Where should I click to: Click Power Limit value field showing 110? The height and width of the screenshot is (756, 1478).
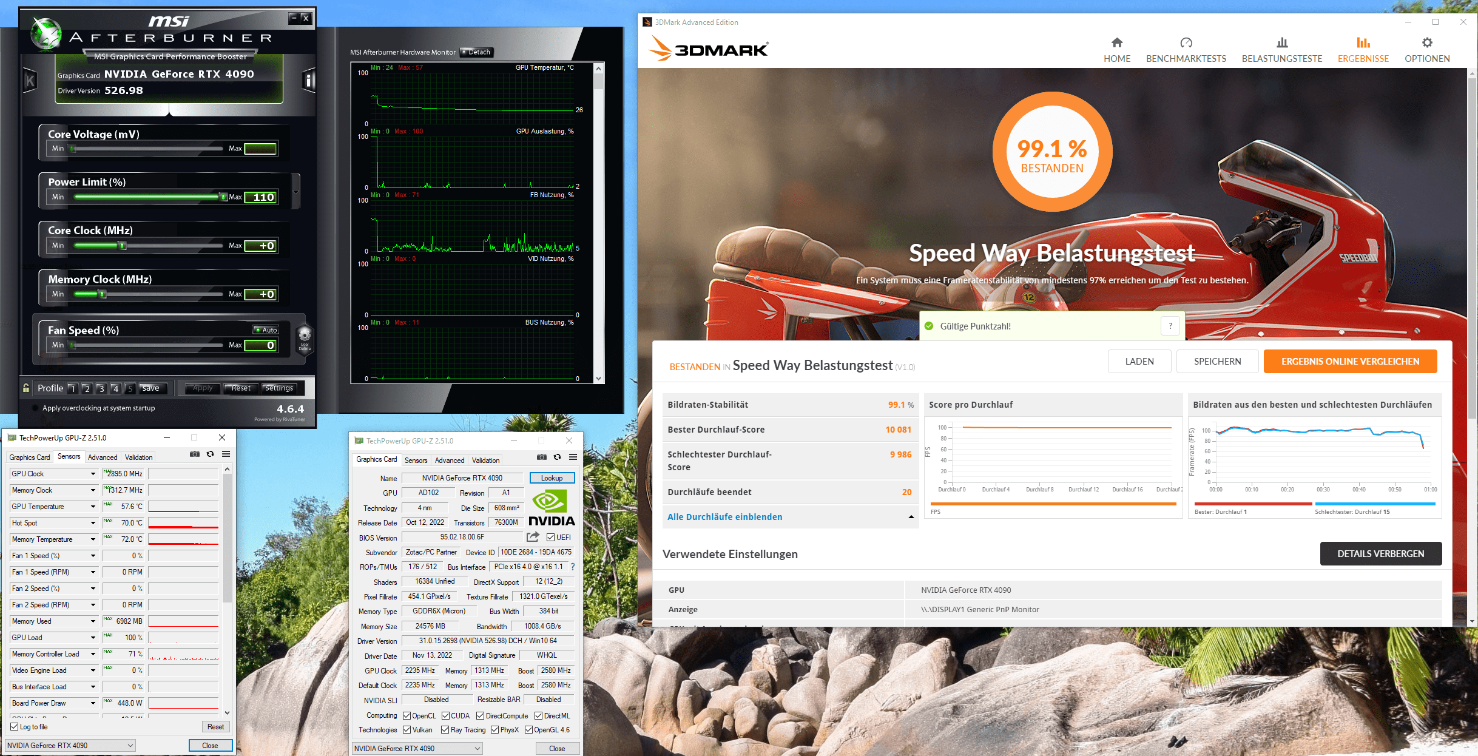(261, 197)
